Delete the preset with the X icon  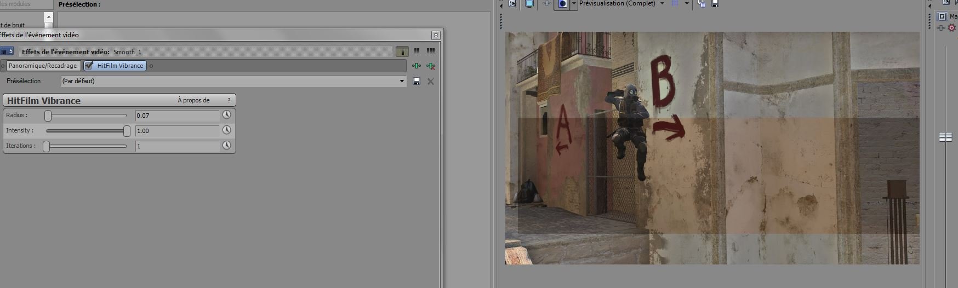(x=431, y=82)
